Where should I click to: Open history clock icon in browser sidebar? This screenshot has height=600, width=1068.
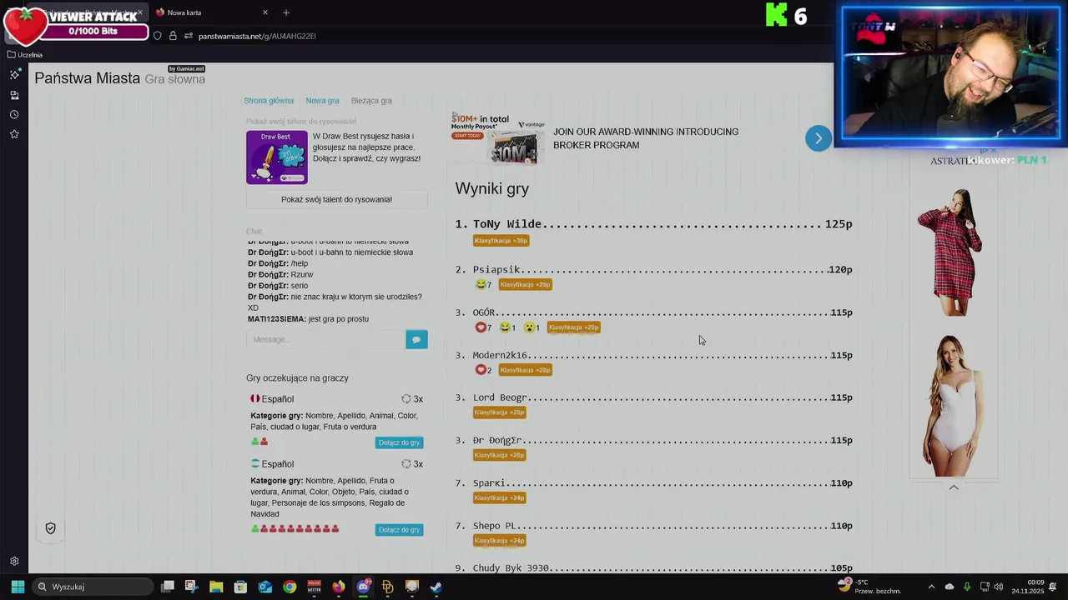click(14, 115)
